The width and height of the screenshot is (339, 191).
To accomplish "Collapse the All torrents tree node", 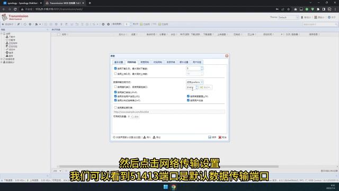I will [x=2, y=33].
